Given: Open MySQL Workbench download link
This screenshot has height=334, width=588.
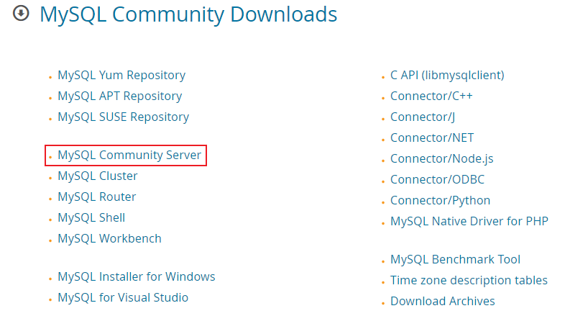Looking at the screenshot, I should click(109, 238).
